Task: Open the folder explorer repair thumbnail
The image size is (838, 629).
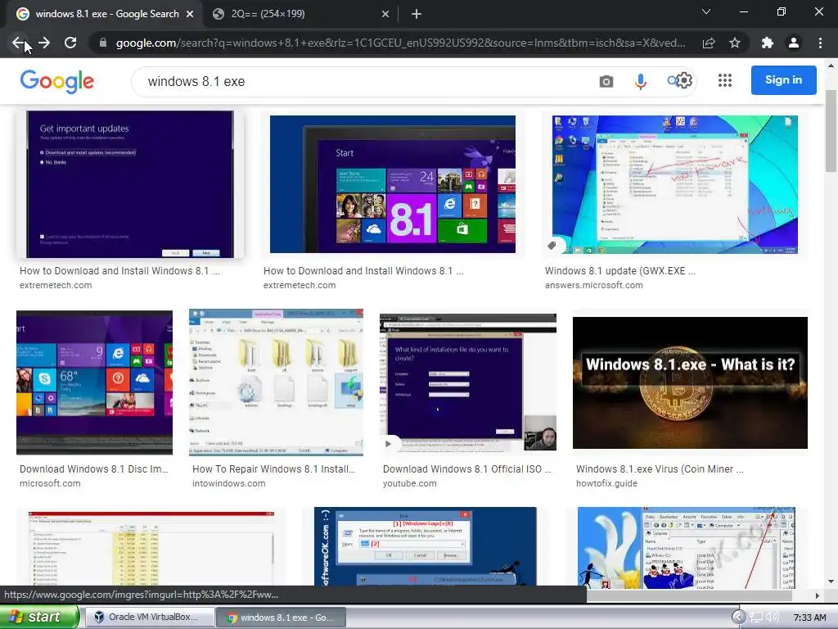Action: 277,382
